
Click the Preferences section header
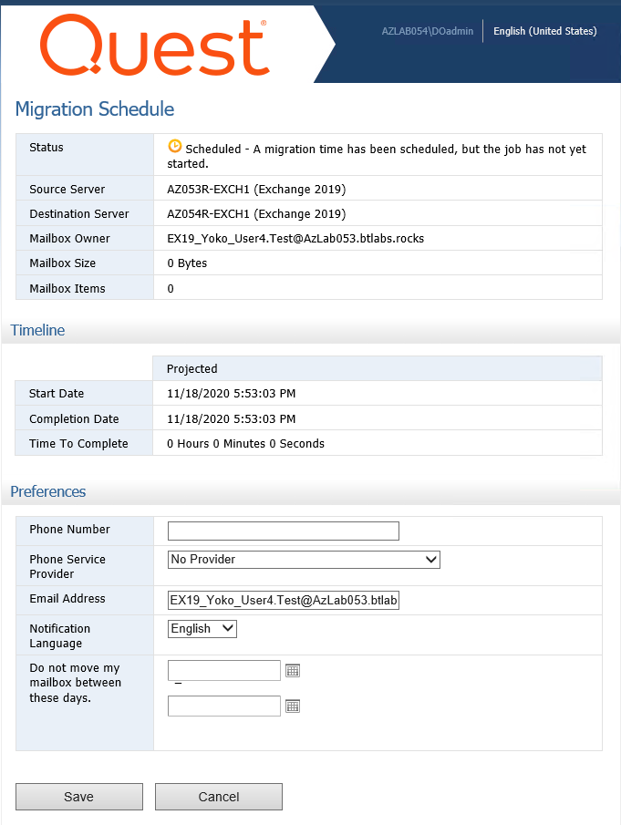pos(48,491)
